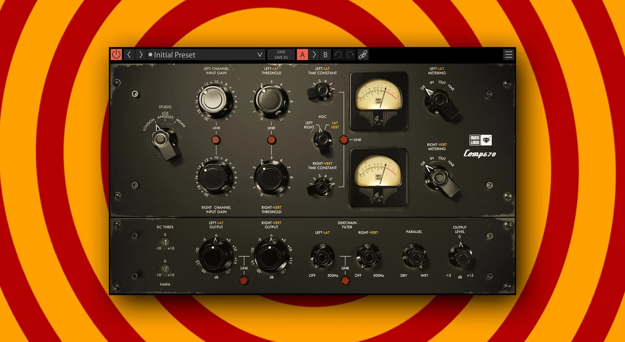625x342 pixels.
Task: Open the preset dropdown chevron
Action: coord(259,55)
